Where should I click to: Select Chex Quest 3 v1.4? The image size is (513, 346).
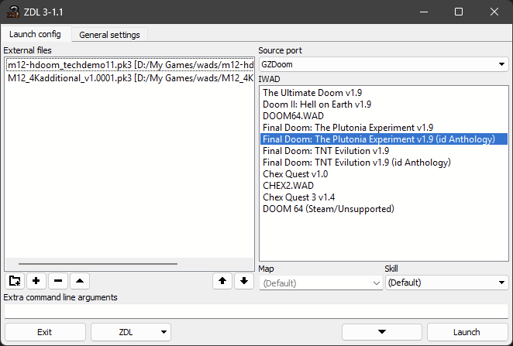pyautogui.click(x=384, y=197)
